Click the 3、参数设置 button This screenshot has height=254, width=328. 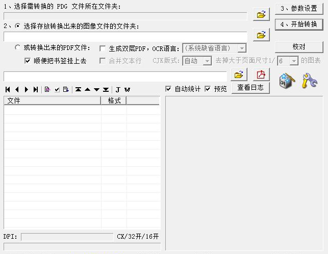pyautogui.click(x=299, y=9)
